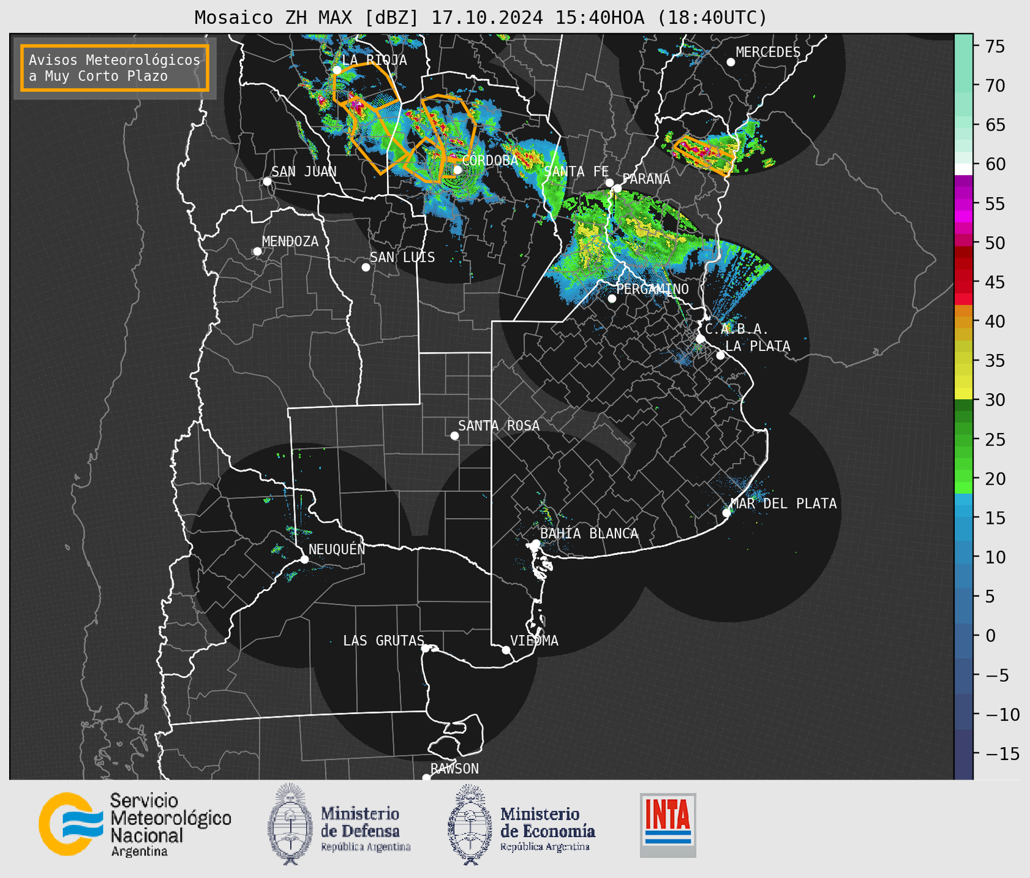Click the Servicio Meteorológico Nacional logo
Image resolution: width=1030 pixels, height=878 pixels.
pyautogui.click(x=135, y=824)
